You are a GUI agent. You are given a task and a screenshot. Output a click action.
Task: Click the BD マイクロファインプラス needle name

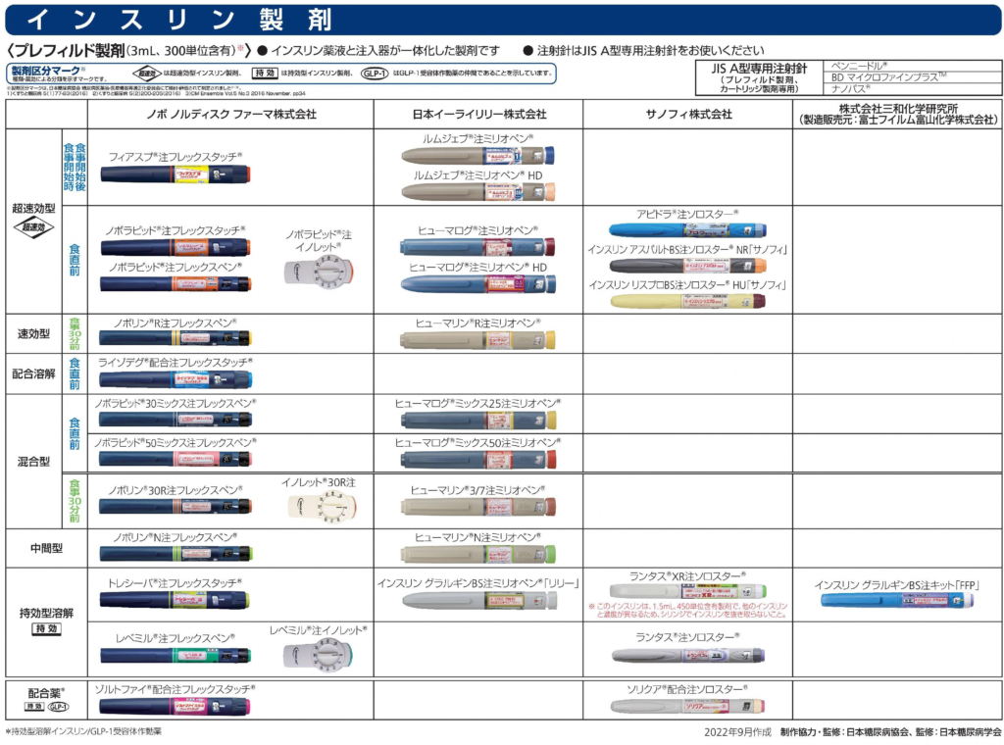tap(888, 77)
